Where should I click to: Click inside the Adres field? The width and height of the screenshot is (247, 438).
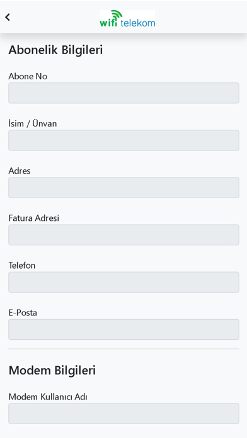click(x=123, y=188)
